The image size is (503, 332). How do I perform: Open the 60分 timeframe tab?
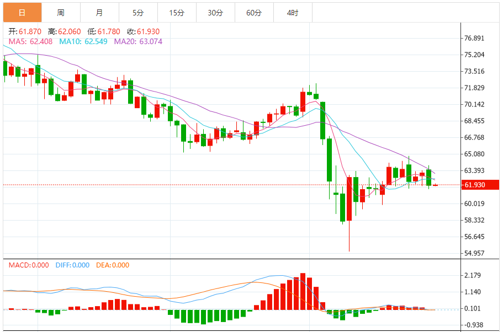(254, 13)
